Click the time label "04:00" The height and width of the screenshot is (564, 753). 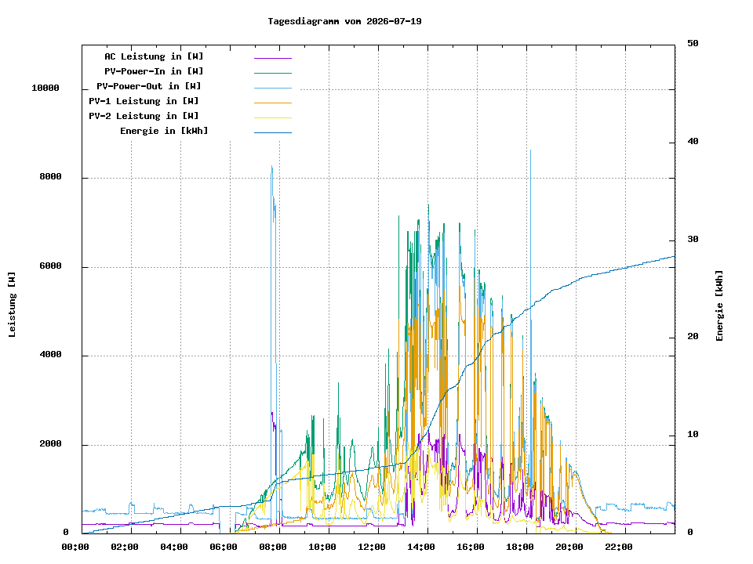tap(174, 548)
